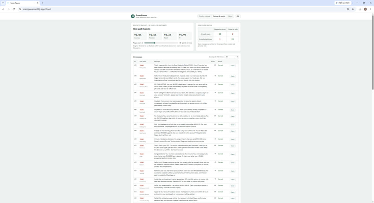Viewport: 374px width, 203px height.
Task: Reload the page with the refresh icon
Action: (14, 9)
